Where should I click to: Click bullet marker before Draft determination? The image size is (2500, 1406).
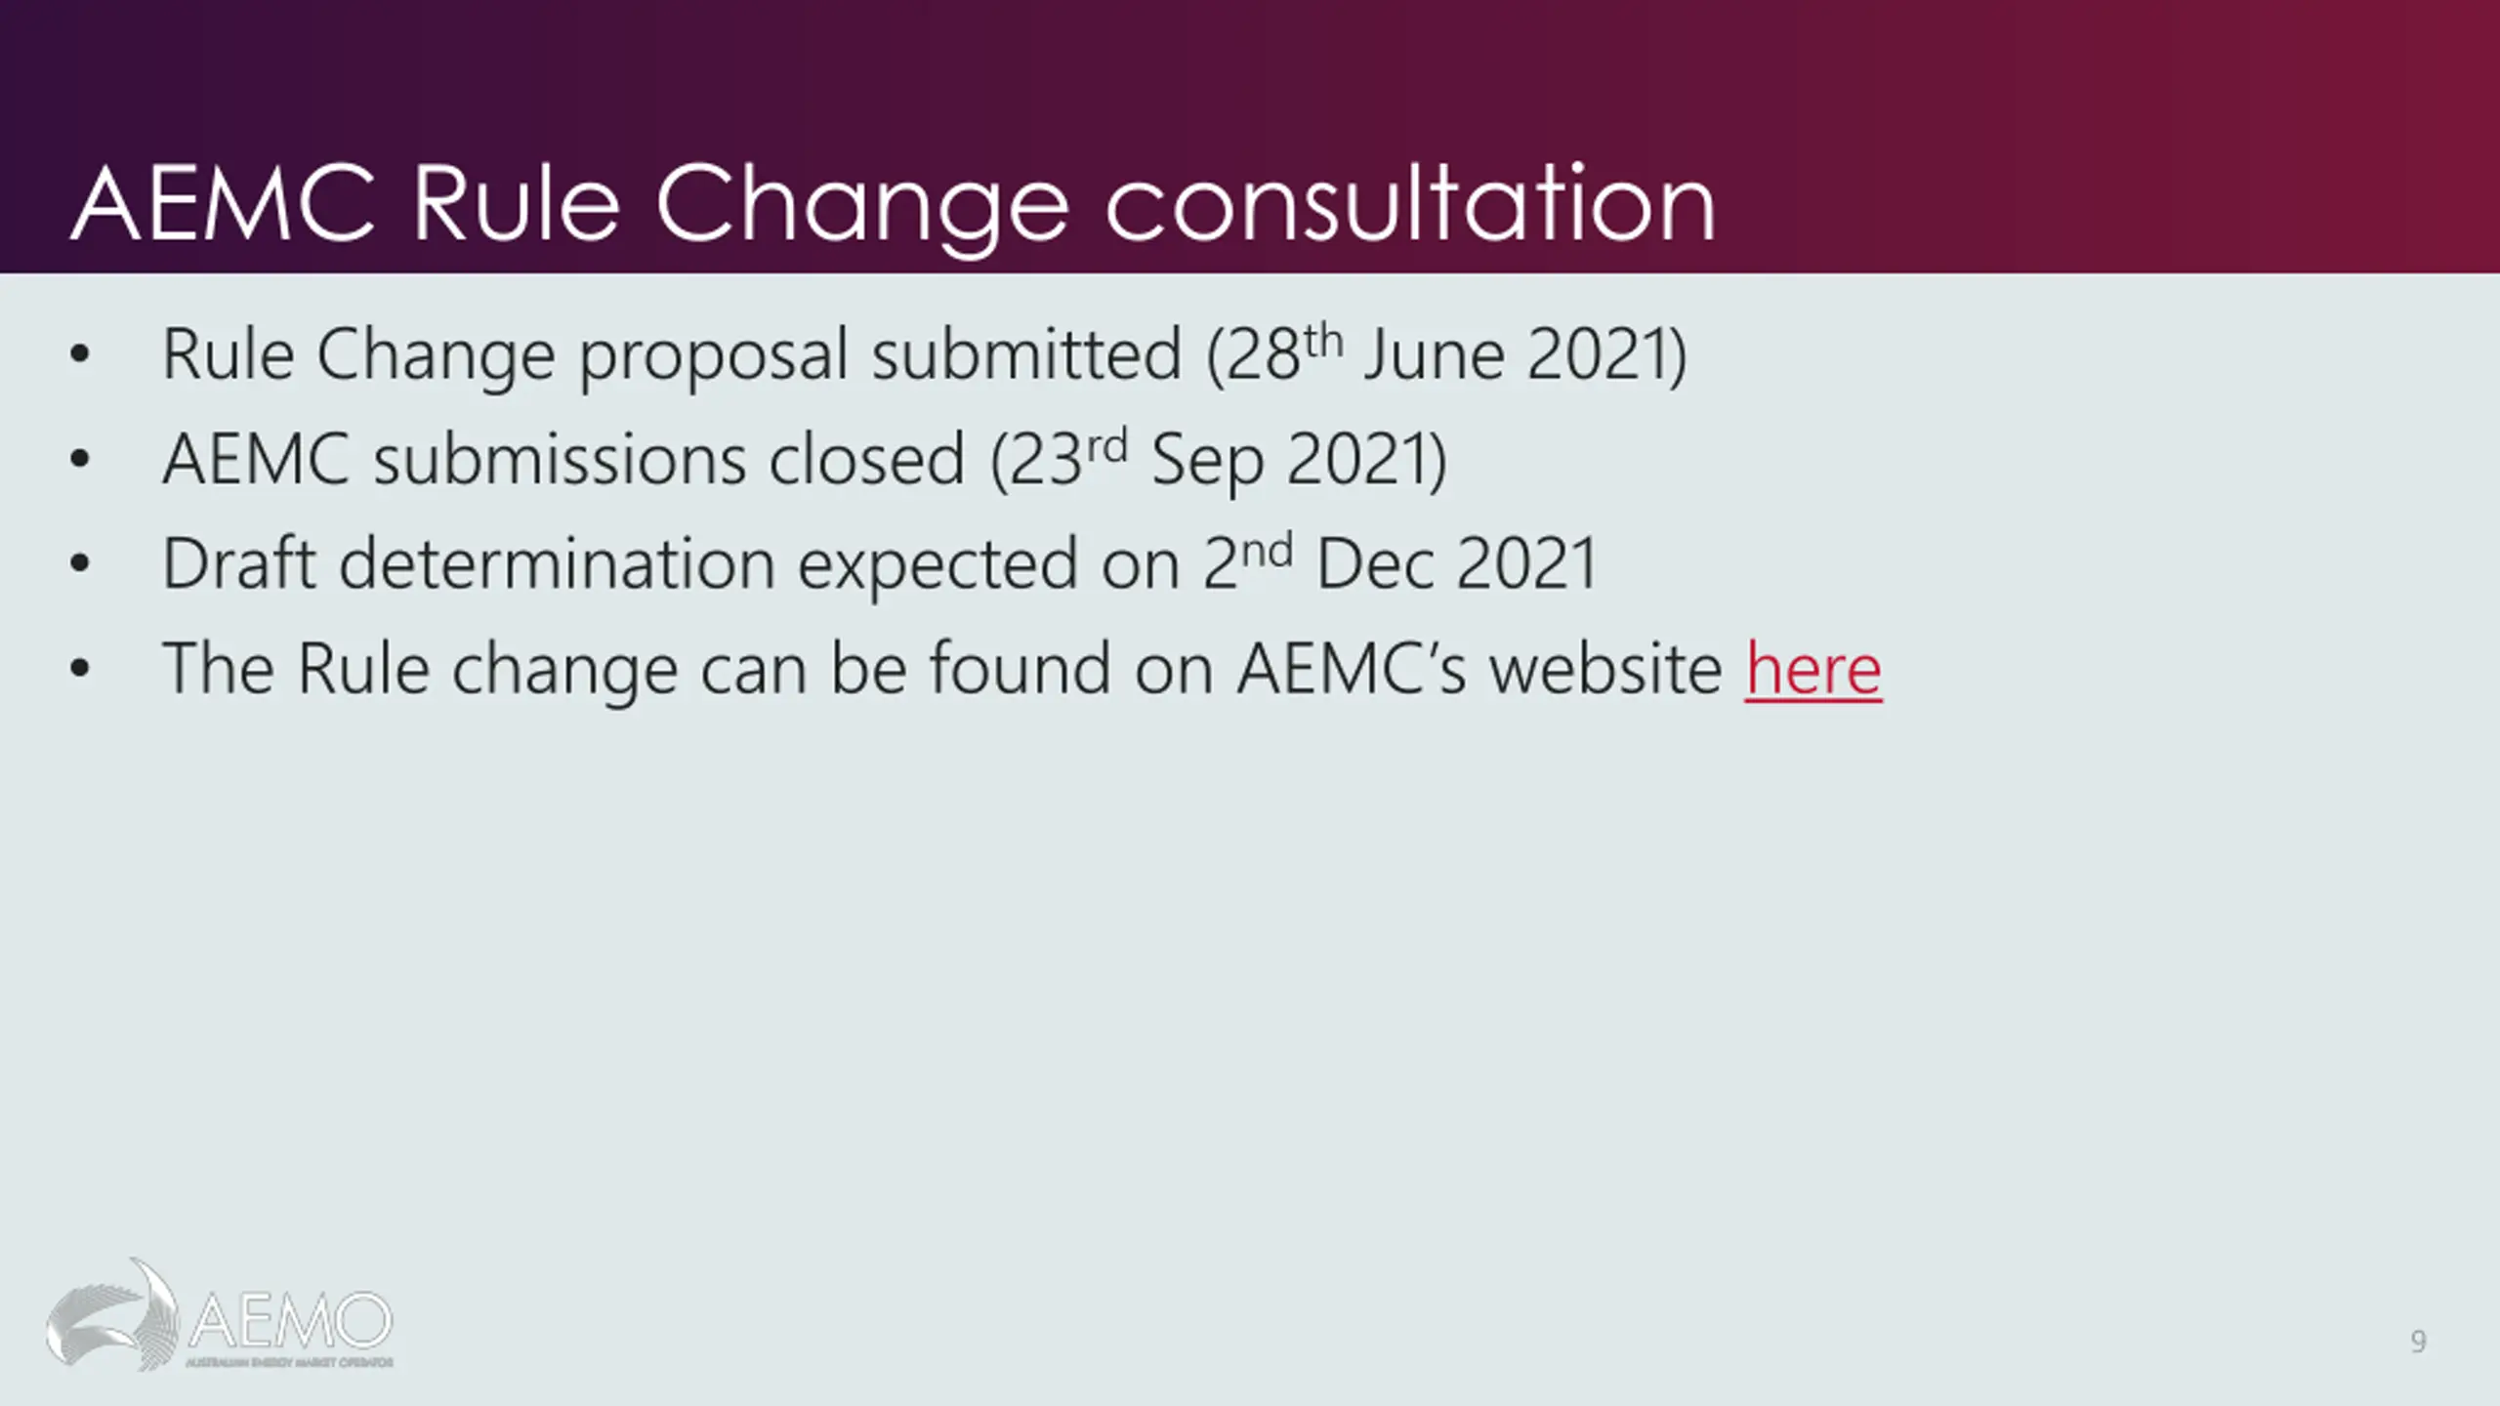(80, 564)
